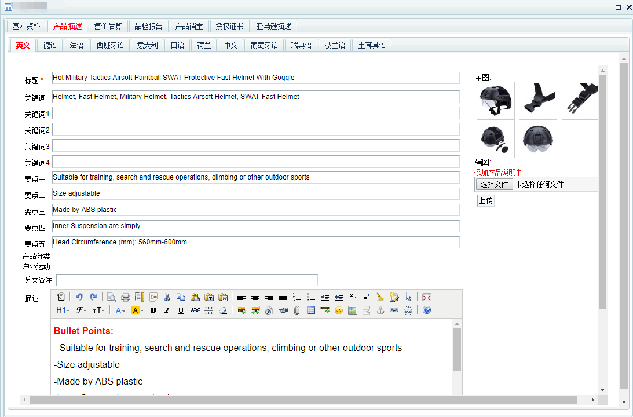Insert a numbered list

tap(297, 297)
